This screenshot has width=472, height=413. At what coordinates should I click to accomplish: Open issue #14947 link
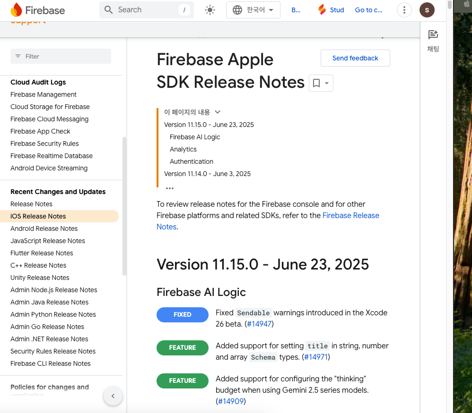259,324
